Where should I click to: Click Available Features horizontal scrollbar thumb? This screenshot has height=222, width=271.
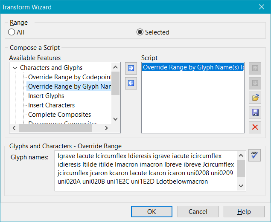55,128
